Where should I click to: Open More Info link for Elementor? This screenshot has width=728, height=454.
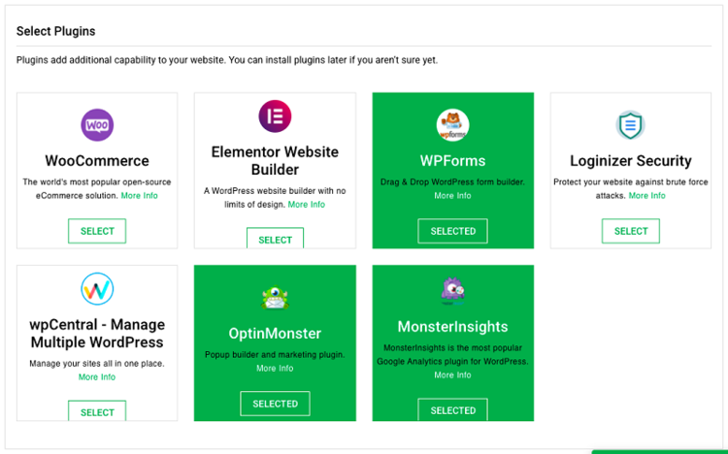(x=306, y=205)
